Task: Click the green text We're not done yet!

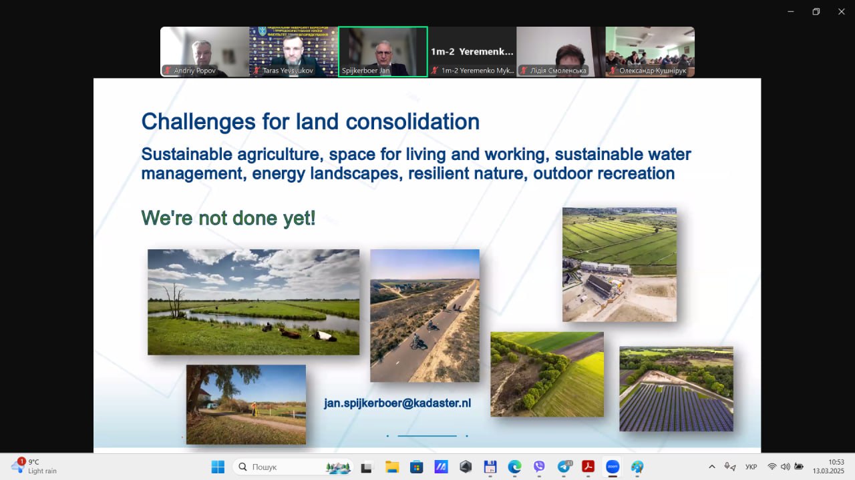Action: pos(228,218)
